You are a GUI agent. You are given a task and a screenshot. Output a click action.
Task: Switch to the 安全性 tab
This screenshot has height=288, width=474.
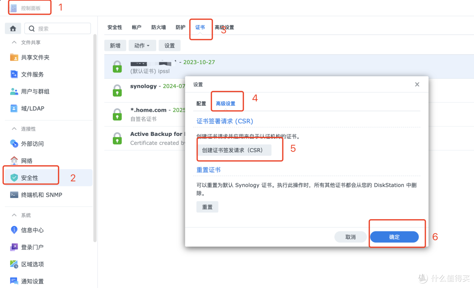click(x=115, y=28)
